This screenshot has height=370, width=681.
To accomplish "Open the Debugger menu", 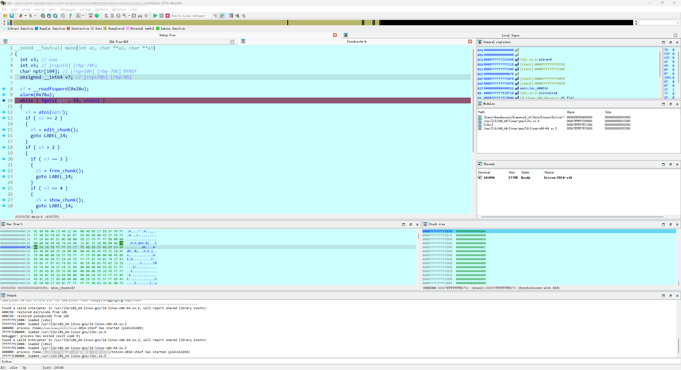I will (68, 10).
